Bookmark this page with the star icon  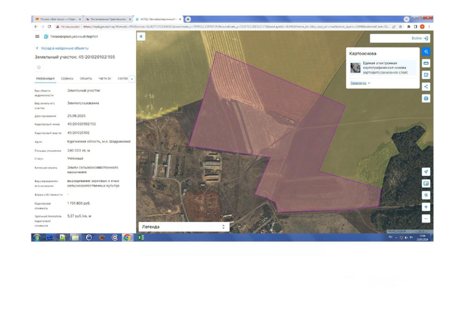click(400, 26)
